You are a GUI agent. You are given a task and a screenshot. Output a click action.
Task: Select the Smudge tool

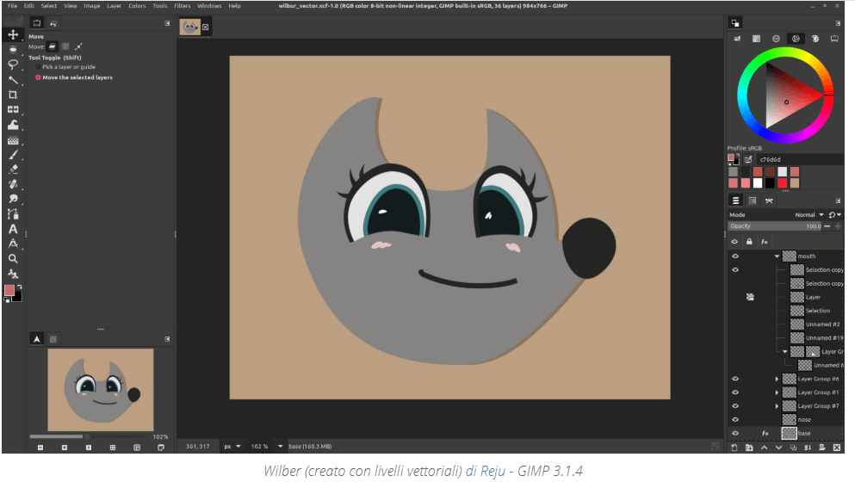(13, 199)
